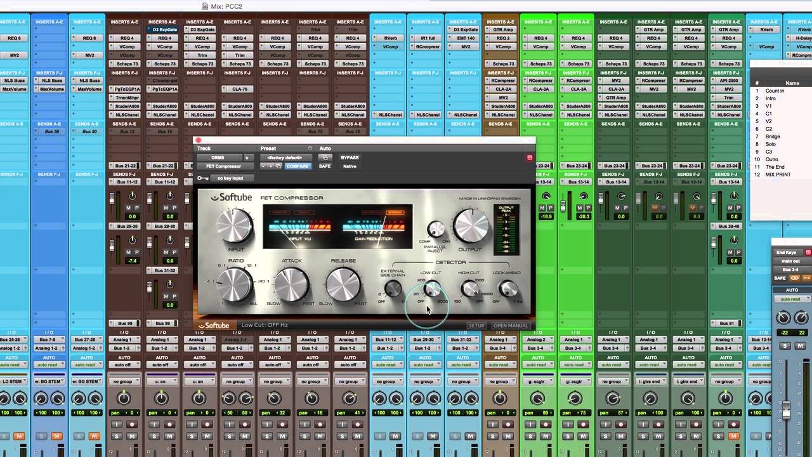
Task: Open the API-2500 insert
Action: (729, 81)
